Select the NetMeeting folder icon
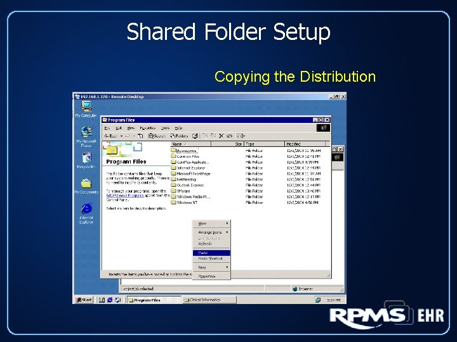 pos(174,179)
